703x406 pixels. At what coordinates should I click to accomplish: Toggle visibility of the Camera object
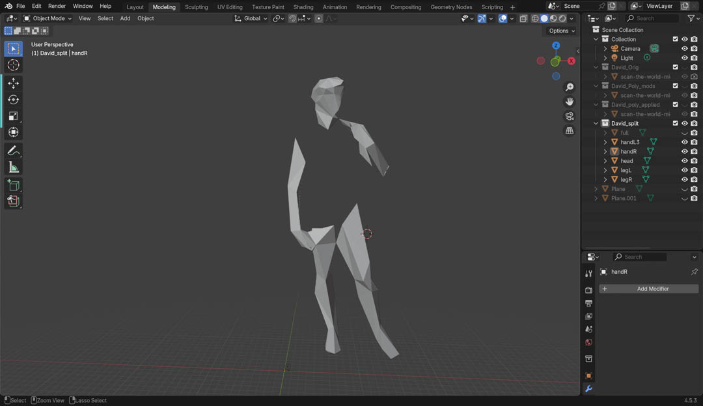(684, 49)
